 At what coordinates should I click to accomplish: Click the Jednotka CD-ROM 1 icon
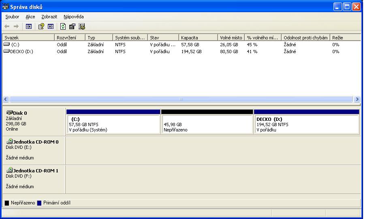tap(10, 170)
